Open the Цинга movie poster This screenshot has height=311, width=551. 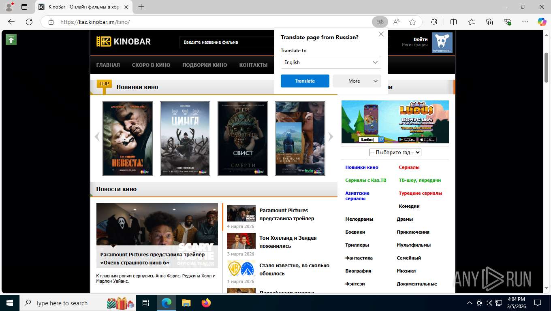pos(185,138)
